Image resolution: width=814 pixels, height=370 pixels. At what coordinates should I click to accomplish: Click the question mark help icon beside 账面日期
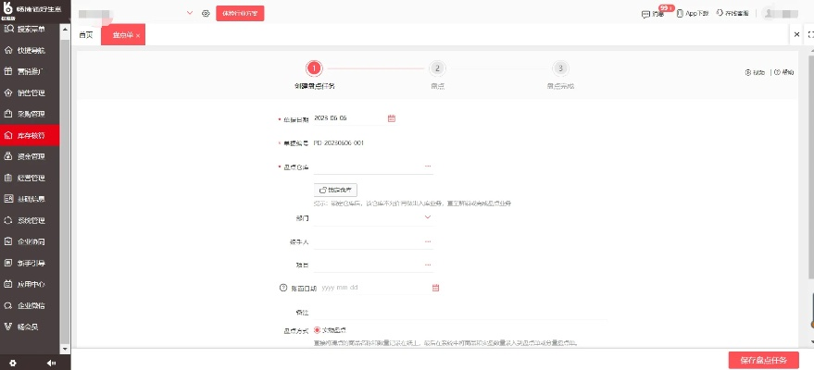tap(283, 288)
